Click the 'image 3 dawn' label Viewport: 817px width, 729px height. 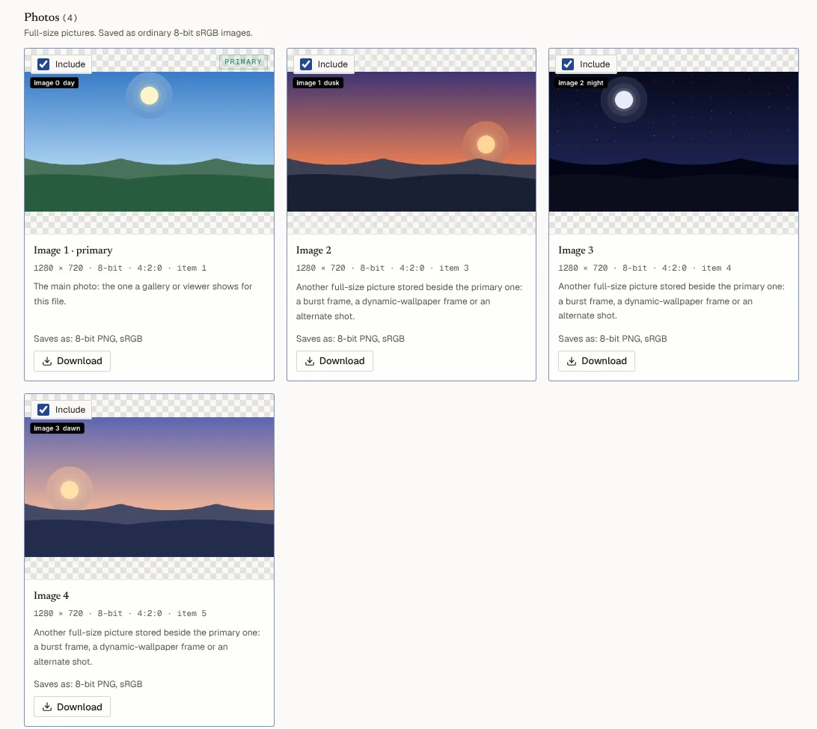click(x=58, y=428)
